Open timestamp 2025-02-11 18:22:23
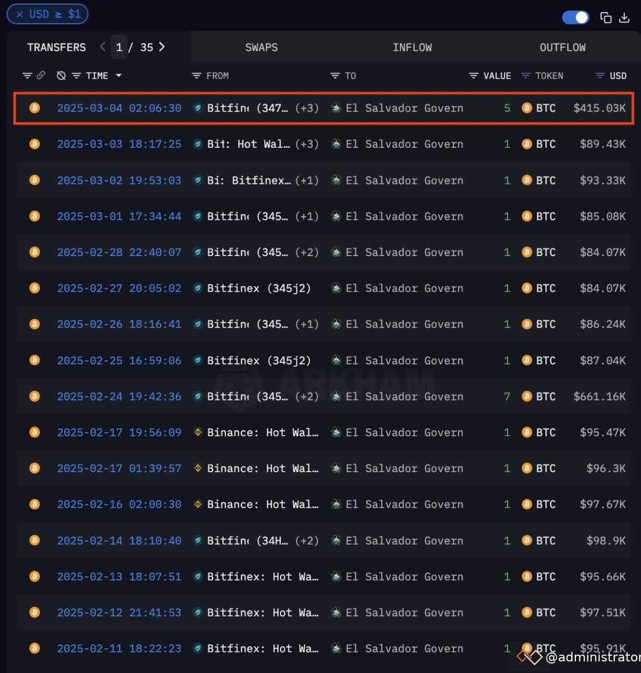Screen dimensions: 641x673 (119, 649)
